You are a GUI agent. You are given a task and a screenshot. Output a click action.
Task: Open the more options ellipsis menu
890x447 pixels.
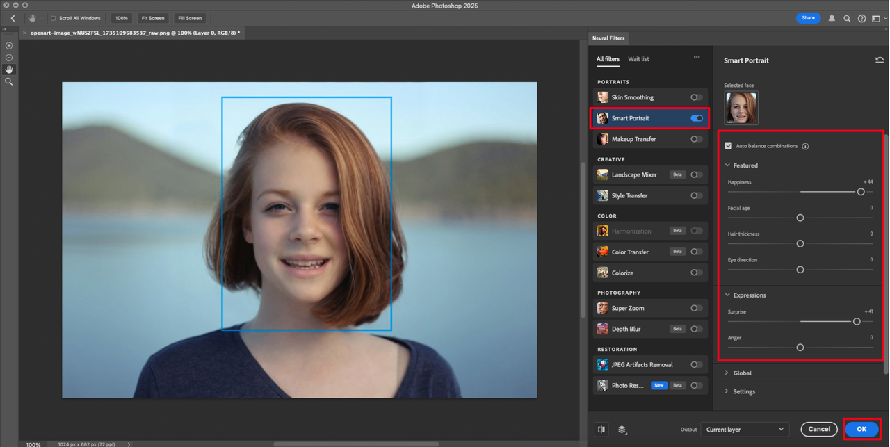pos(697,58)
